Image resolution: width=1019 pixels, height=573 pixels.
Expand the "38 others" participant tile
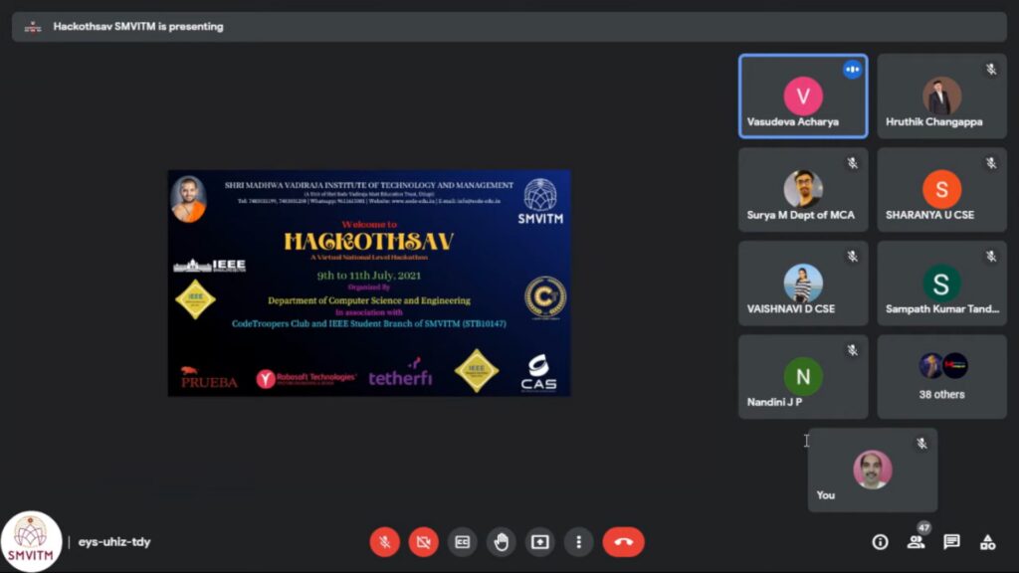(941, 376)
